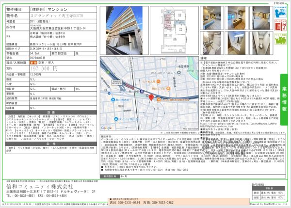Click the 条件 section header bar

pos(51,144)
